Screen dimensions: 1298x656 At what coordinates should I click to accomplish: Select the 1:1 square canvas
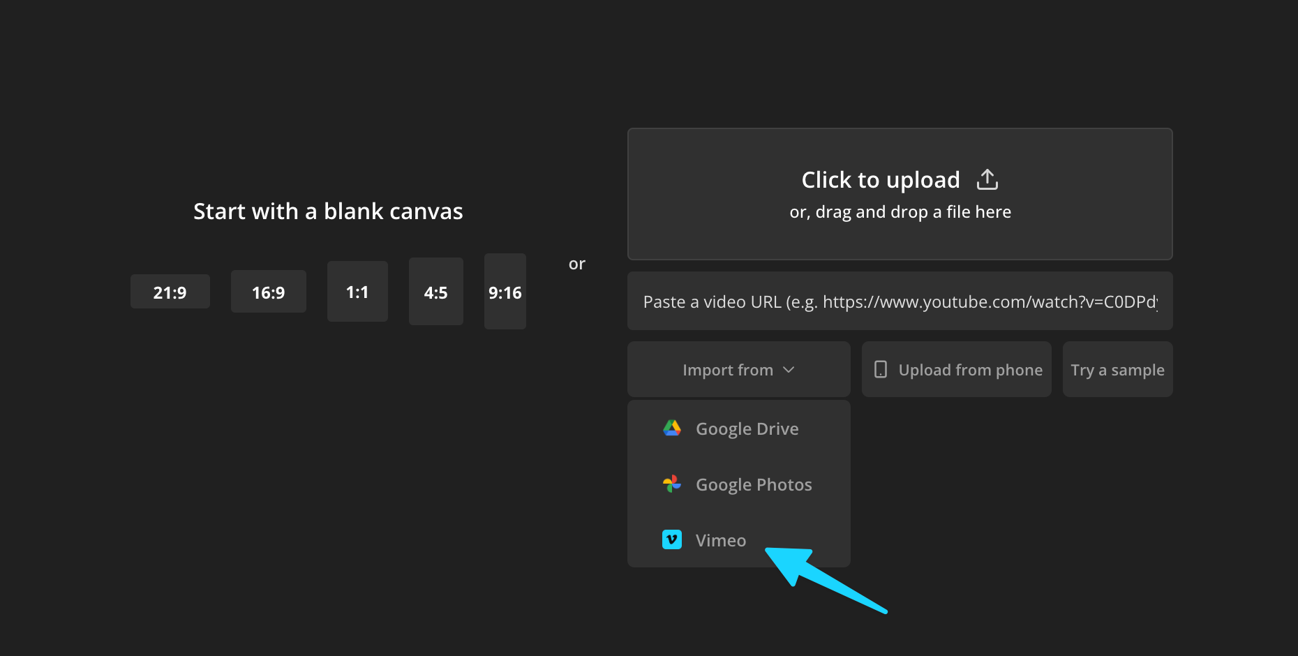[357, 292]
